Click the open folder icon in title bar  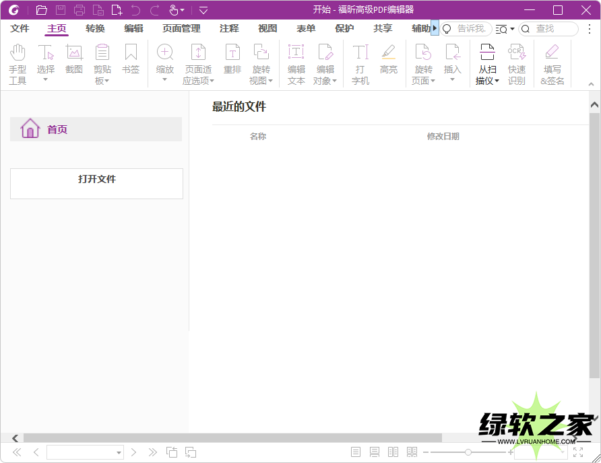[x=42, y=10]
